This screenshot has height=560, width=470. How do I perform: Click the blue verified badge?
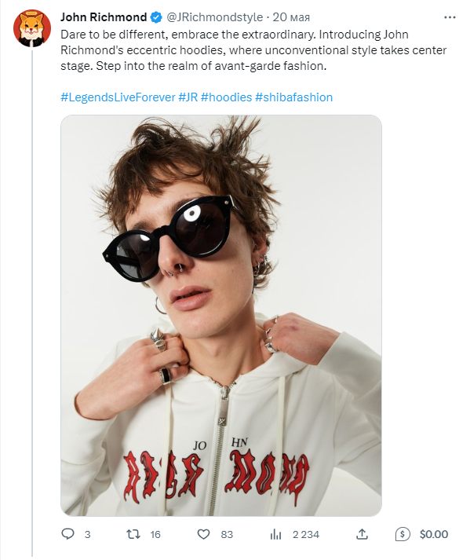[x=155, y=17]
